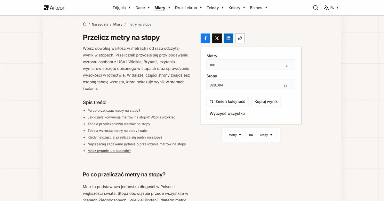The image size is (384, 201).
Task: Expand the Kolory menu
Action: tap(237, 8)
